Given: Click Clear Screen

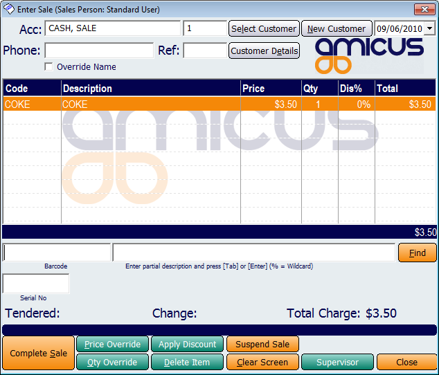Looking at the screenshot, I should [262, 362].
